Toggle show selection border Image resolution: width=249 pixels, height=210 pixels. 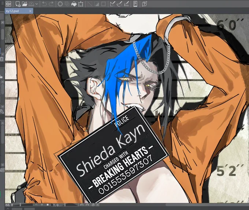point(103,4)
